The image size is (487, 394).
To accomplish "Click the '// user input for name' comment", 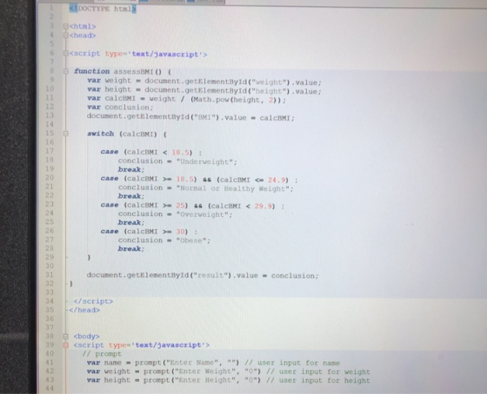I will [292, 363].
